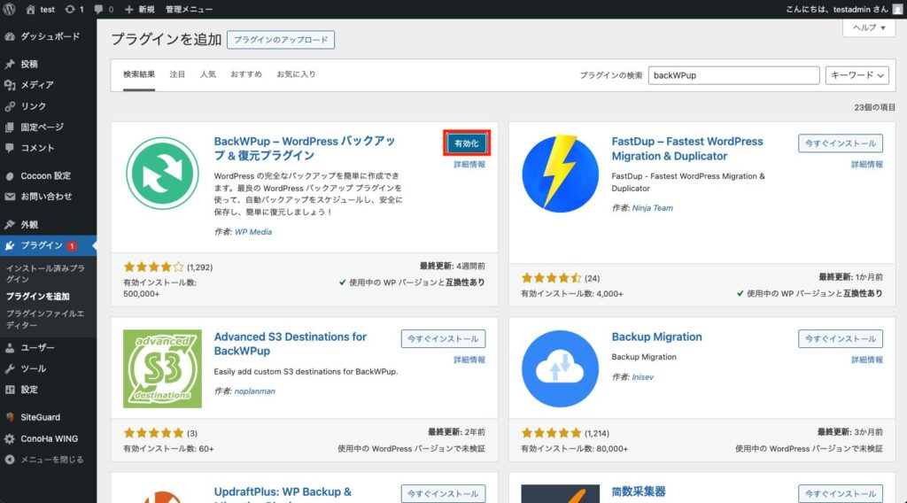Click the 简数采集器 plugin title
907x503 pixels.
click(639, 492)
